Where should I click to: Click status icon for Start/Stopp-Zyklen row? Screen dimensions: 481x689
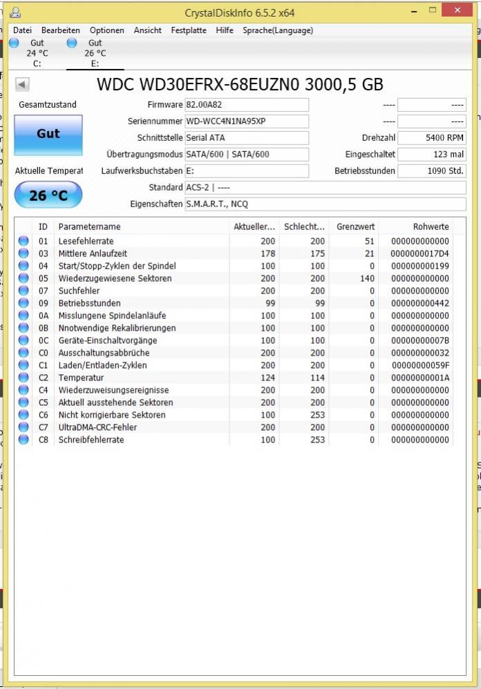(23, 266)
